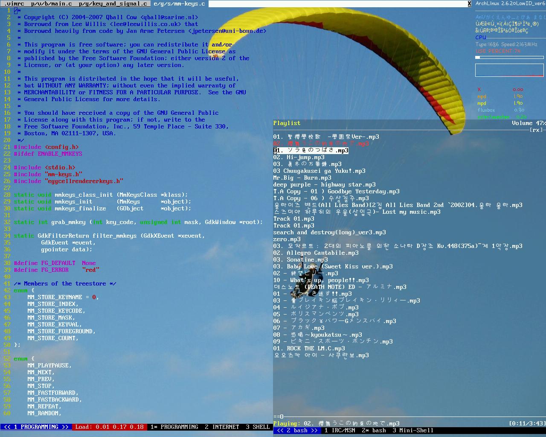
Task: Click the Load average indicator in the status bar
Action: [x=109, y=427]
